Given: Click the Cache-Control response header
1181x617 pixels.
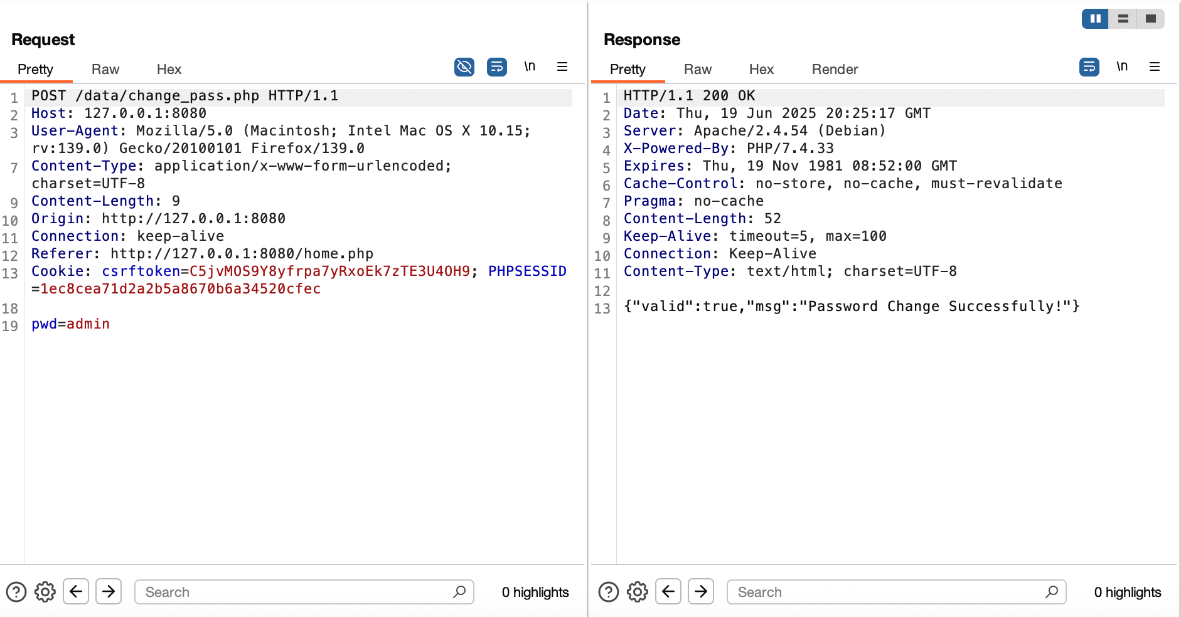Looking at the screenshot, I should point(843,184).
